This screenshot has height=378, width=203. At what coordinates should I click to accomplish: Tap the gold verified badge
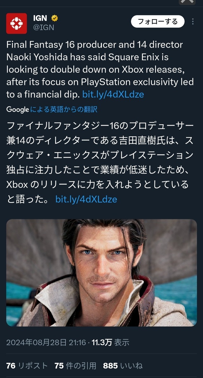(x=55, y=18)
